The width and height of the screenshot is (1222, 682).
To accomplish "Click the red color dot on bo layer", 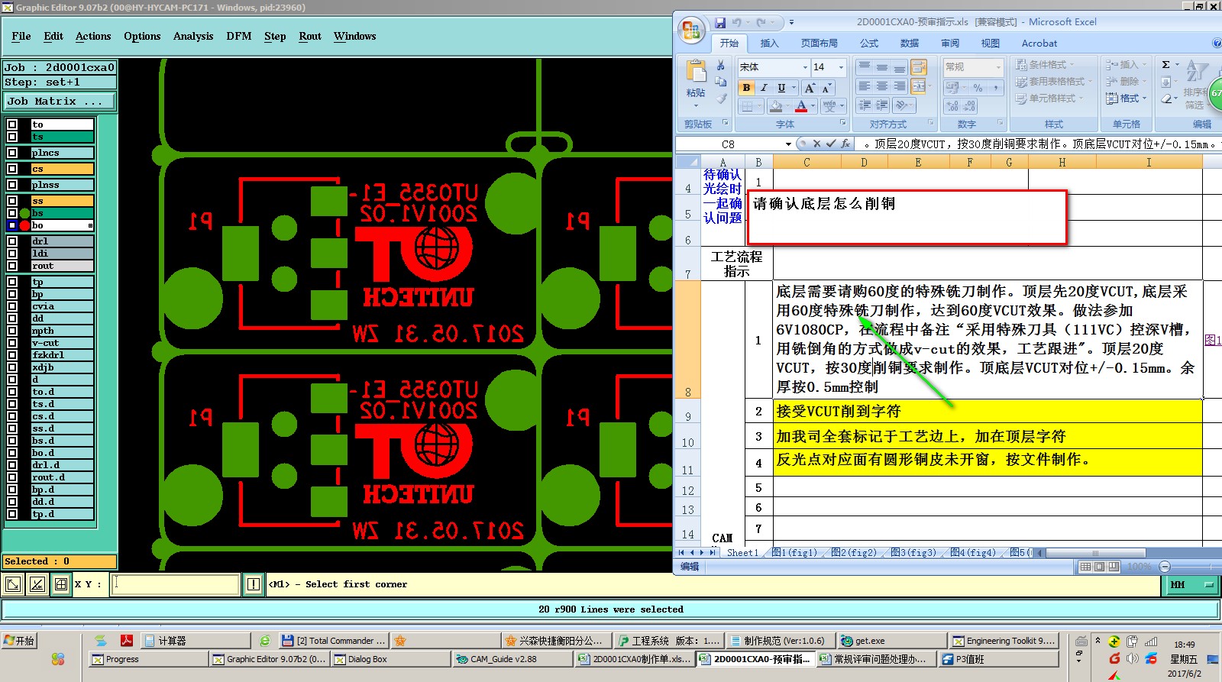I will (24, 225).
